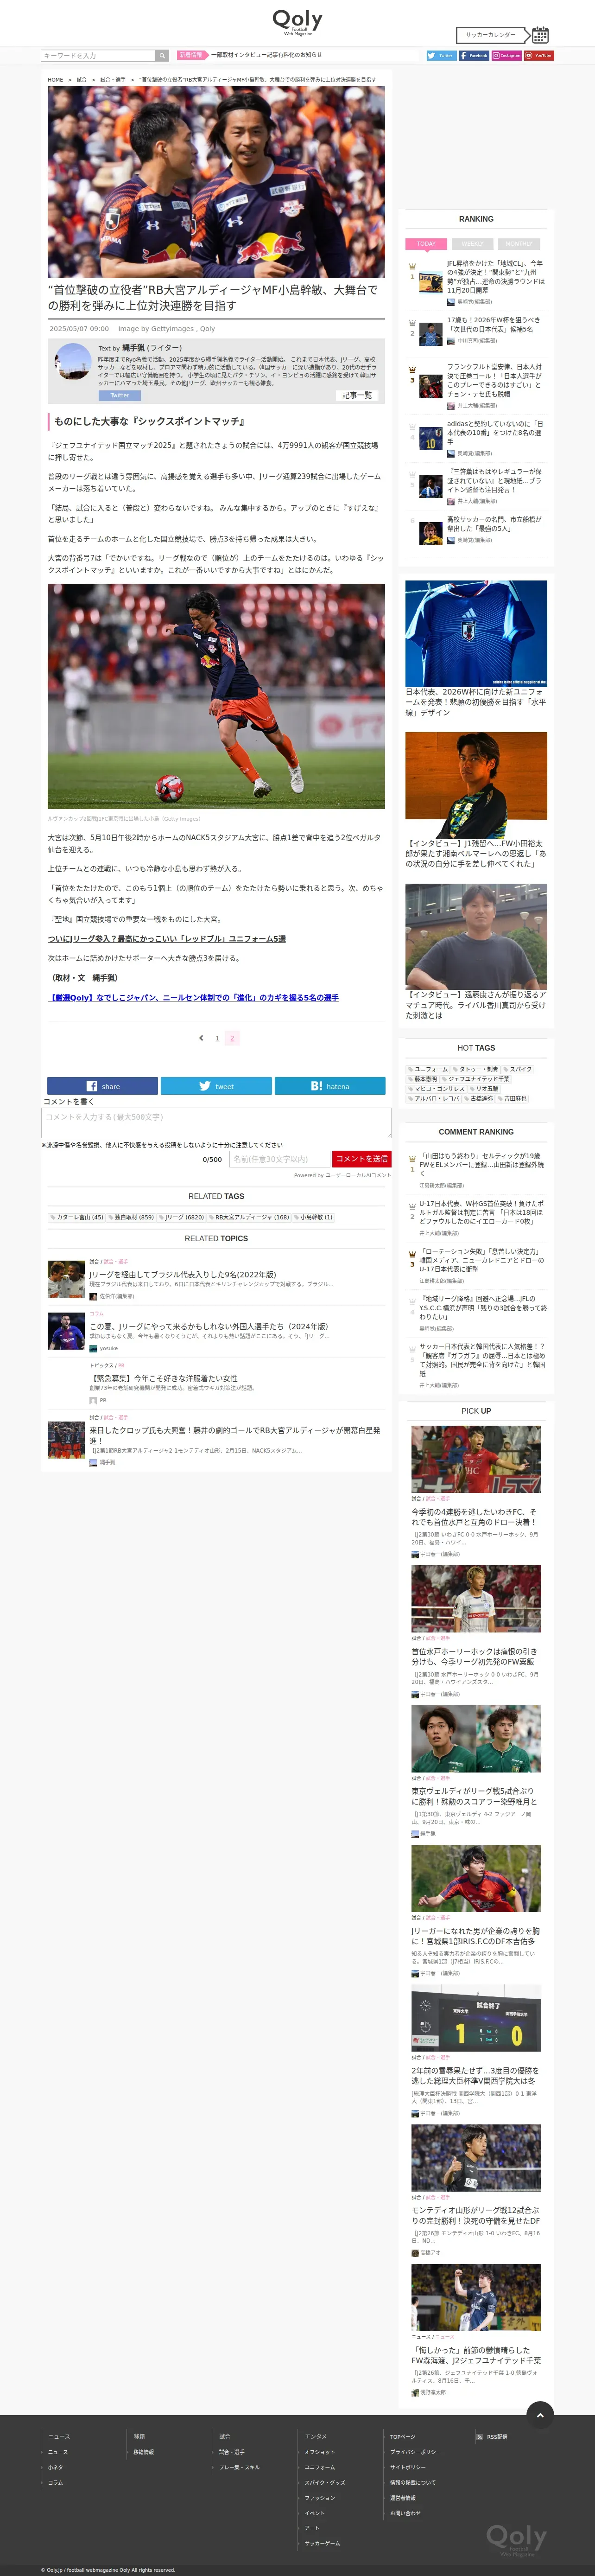Share the article via tweet button

[216, 1086]
